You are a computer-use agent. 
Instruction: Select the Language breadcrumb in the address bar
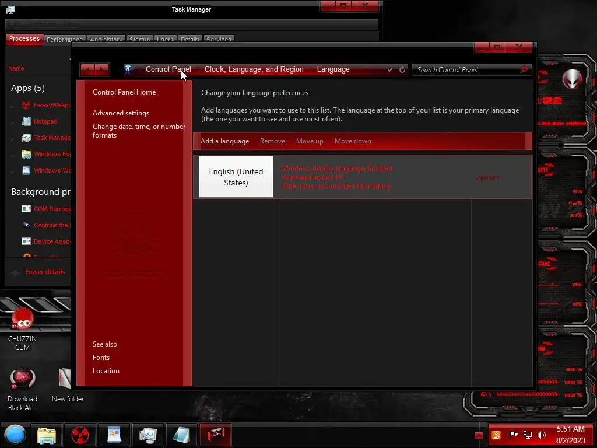click(x=333, y=69)
